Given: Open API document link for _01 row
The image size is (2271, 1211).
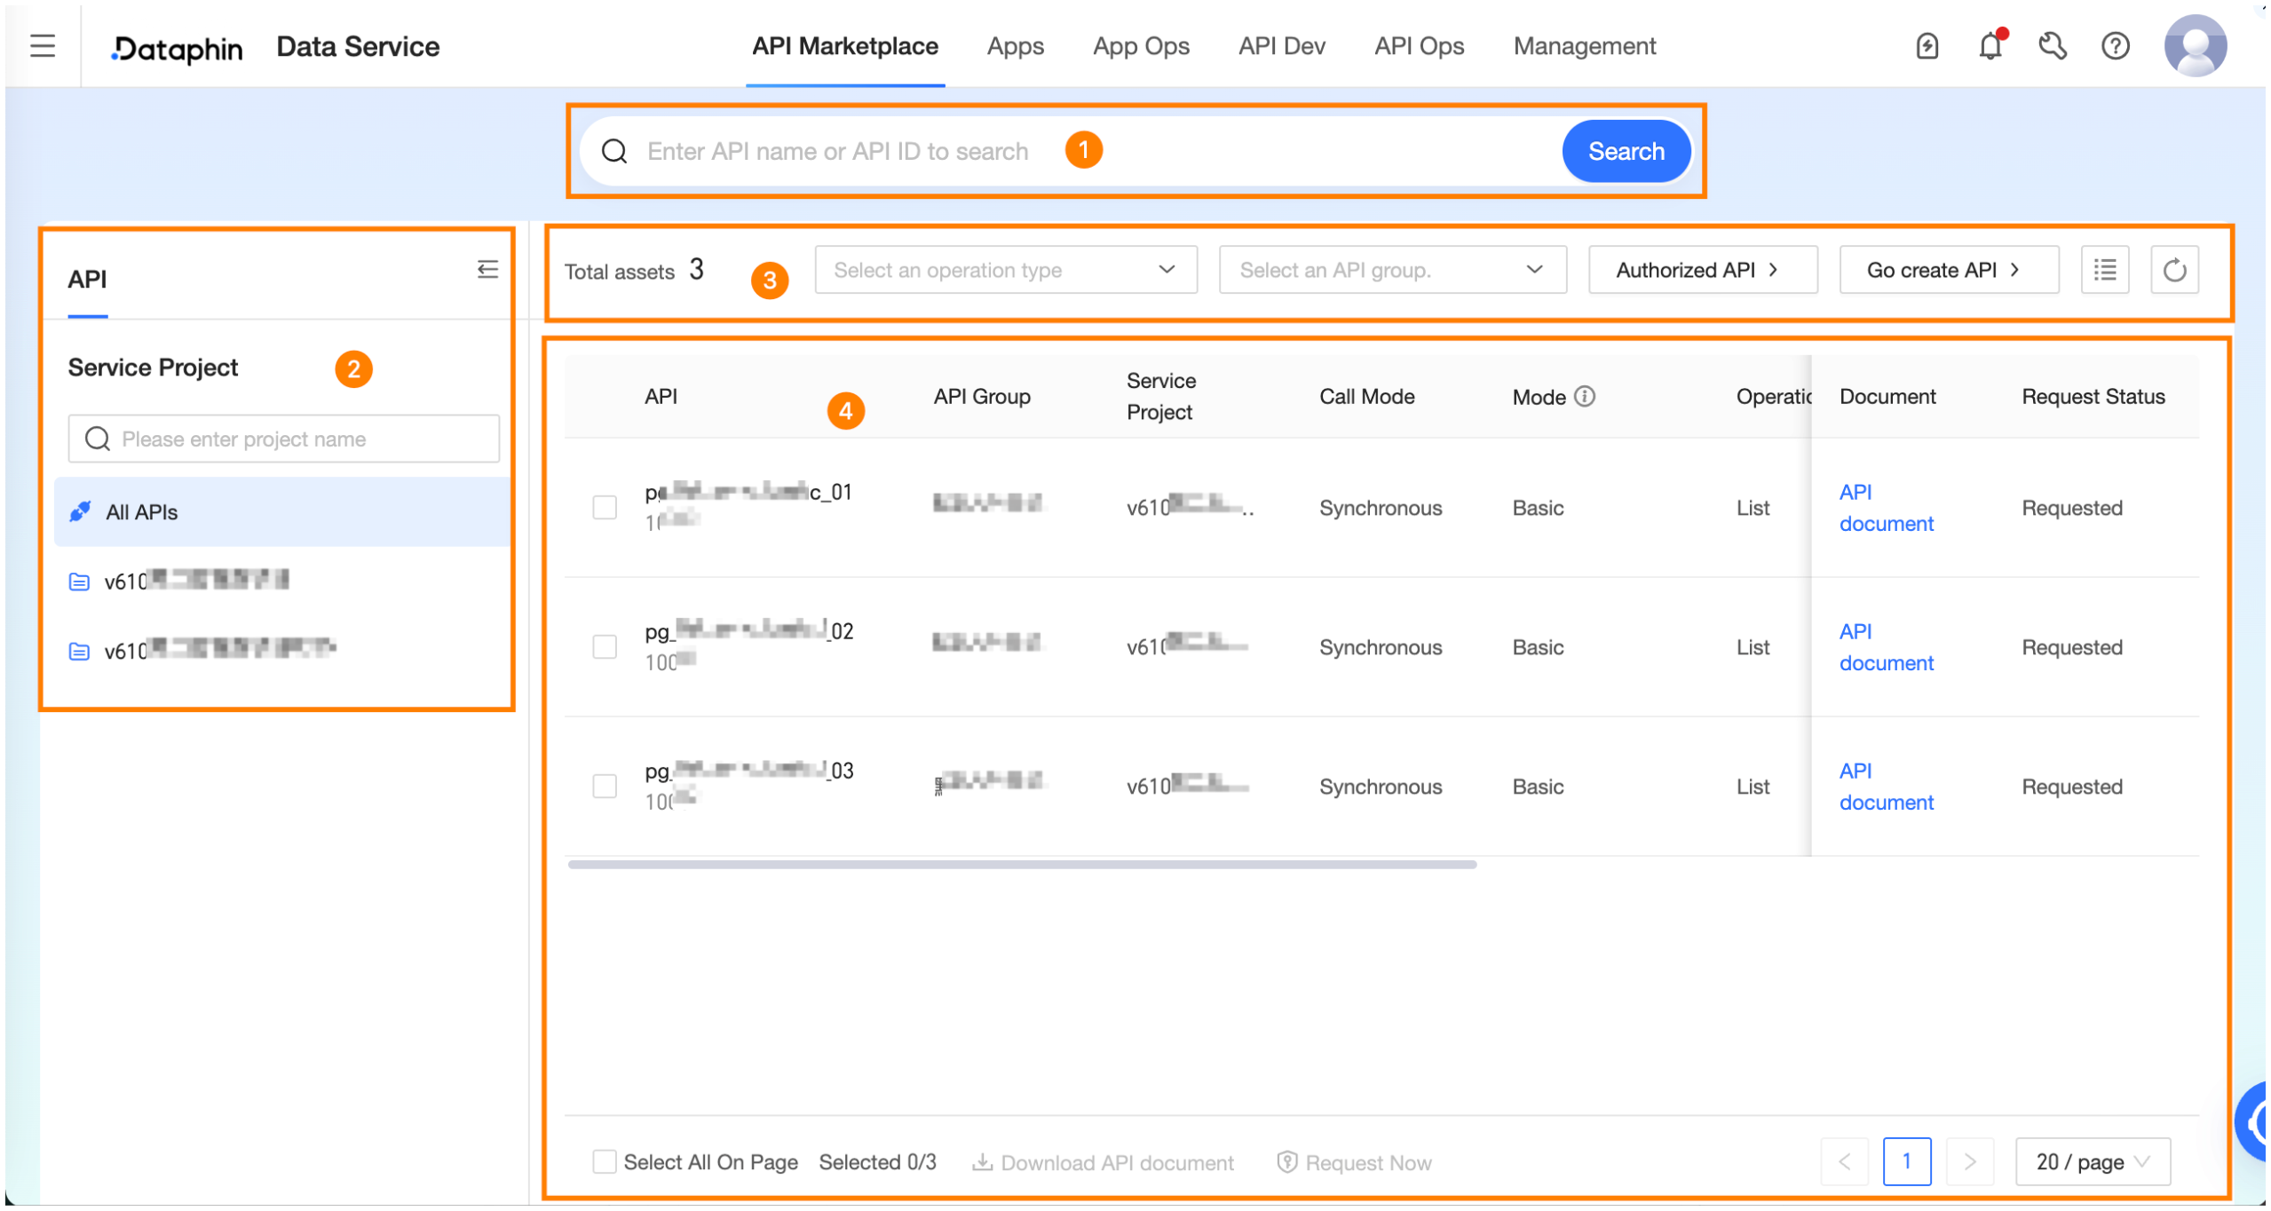Looking at the screenshot, I should point(1887,509).
